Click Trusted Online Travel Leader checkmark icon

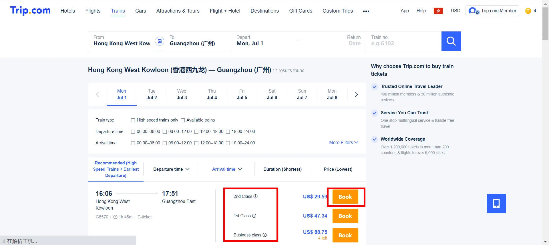point(375,87)
